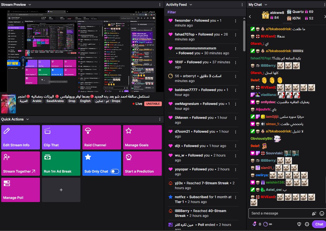
Task: Open options menu for the dijt follow event
Action: pos(236,146)
